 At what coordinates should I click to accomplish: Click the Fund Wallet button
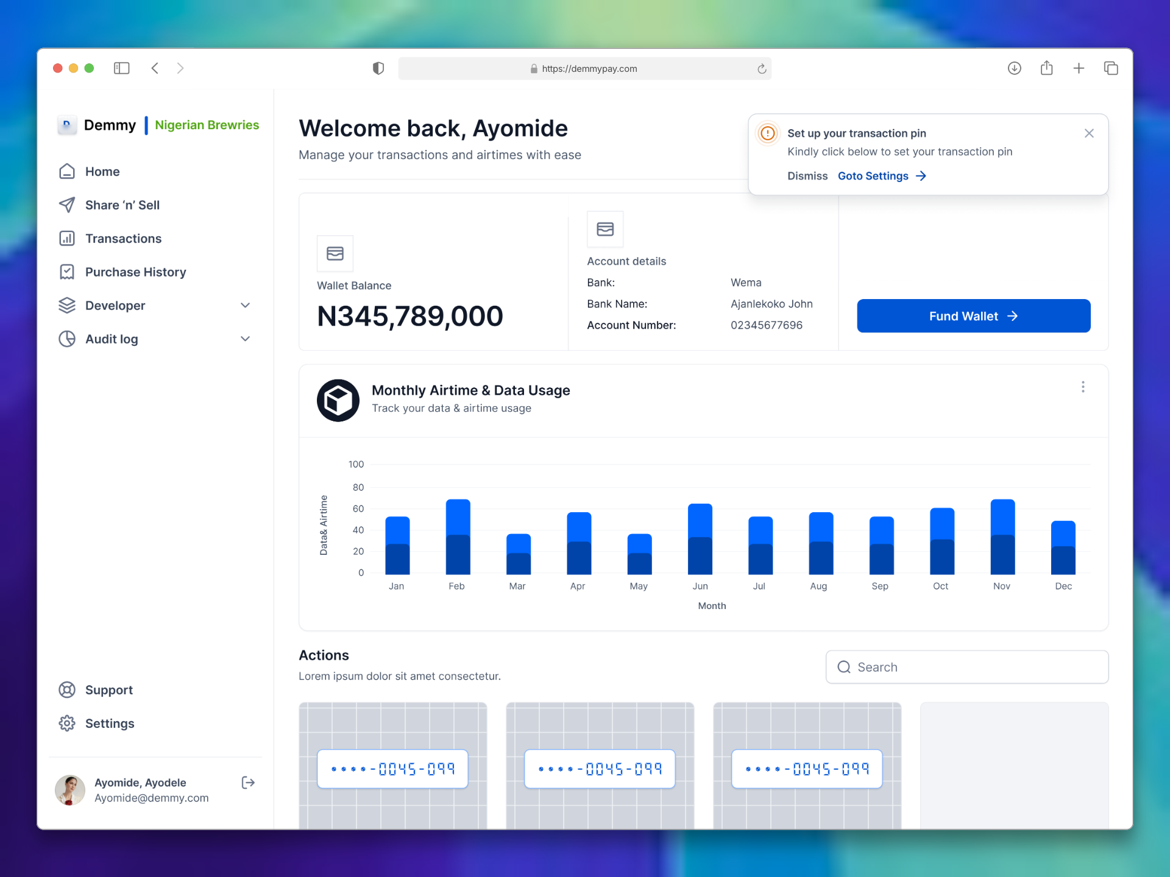(x=973, y=316)
